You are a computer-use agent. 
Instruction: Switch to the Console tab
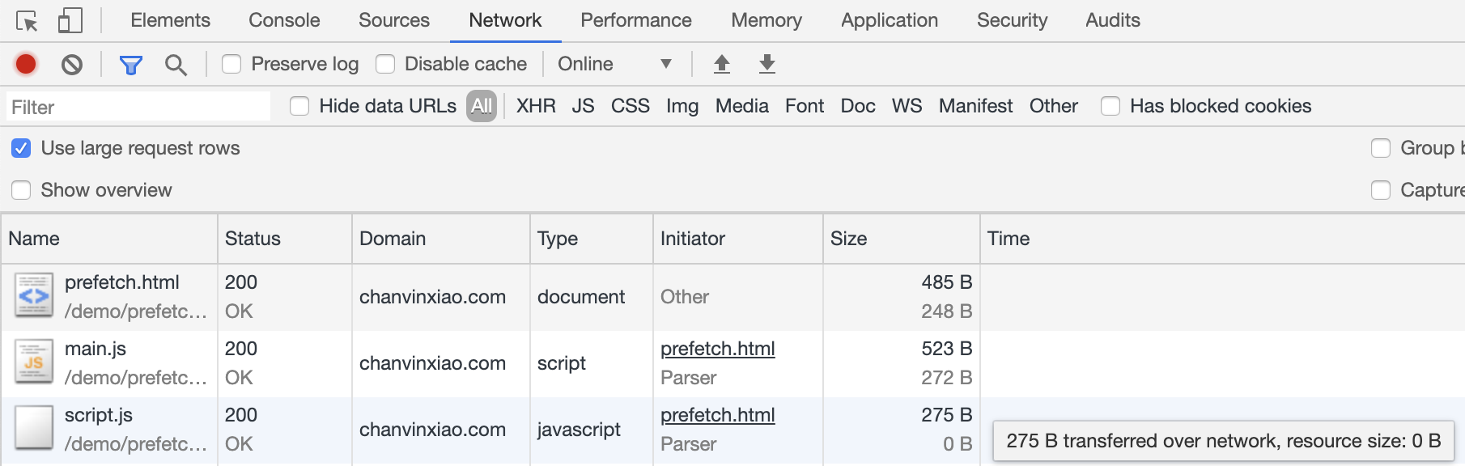tap(284, 20)
